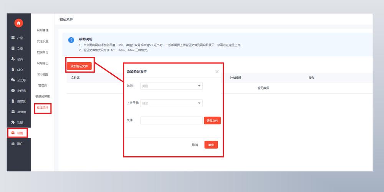
Task: Click the 添加验证文件 dialog title text
Action: click(x=137, y=71)
